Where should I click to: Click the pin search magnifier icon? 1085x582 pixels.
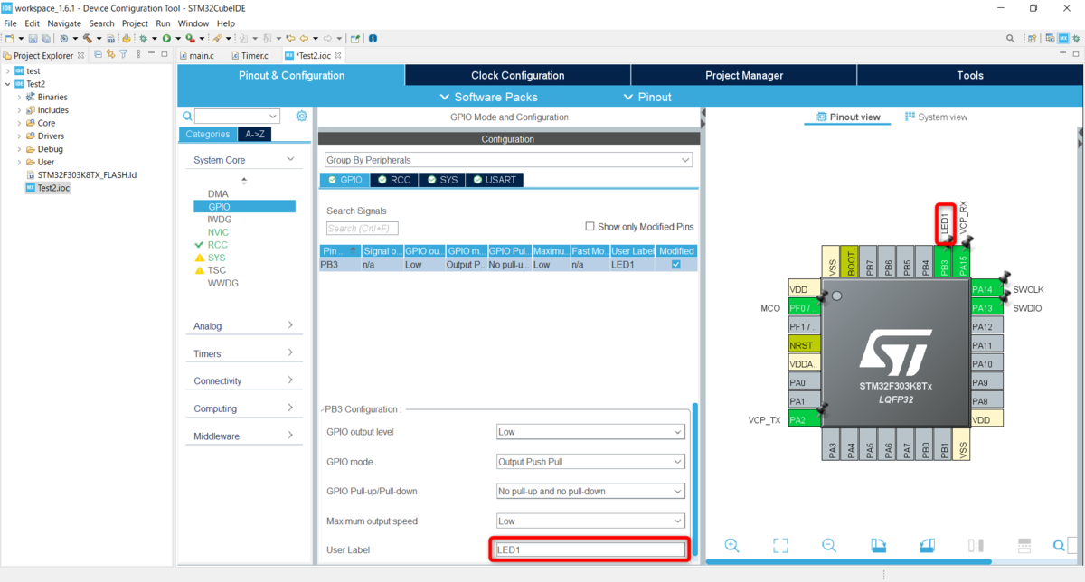point(1060,545)
